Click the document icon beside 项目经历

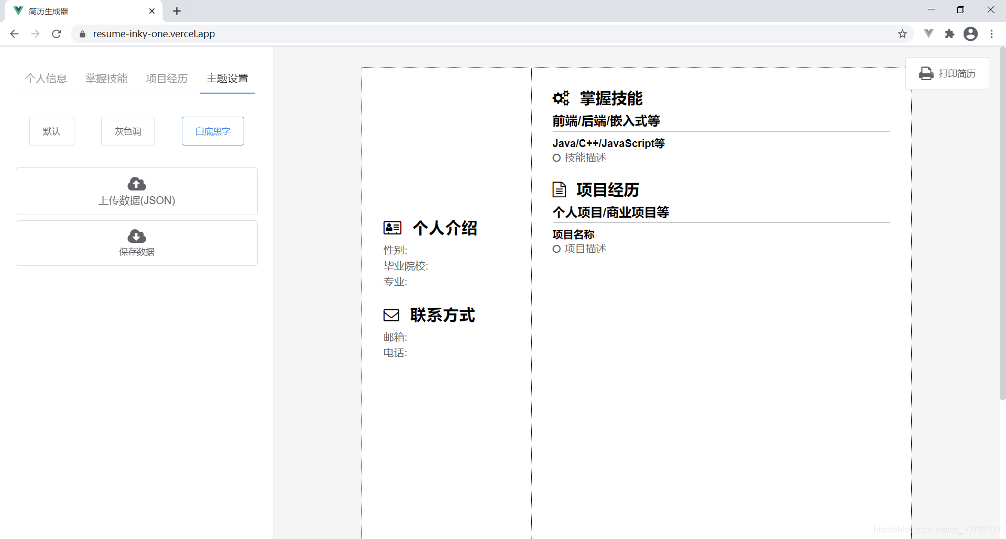click(x=559, y=189)
